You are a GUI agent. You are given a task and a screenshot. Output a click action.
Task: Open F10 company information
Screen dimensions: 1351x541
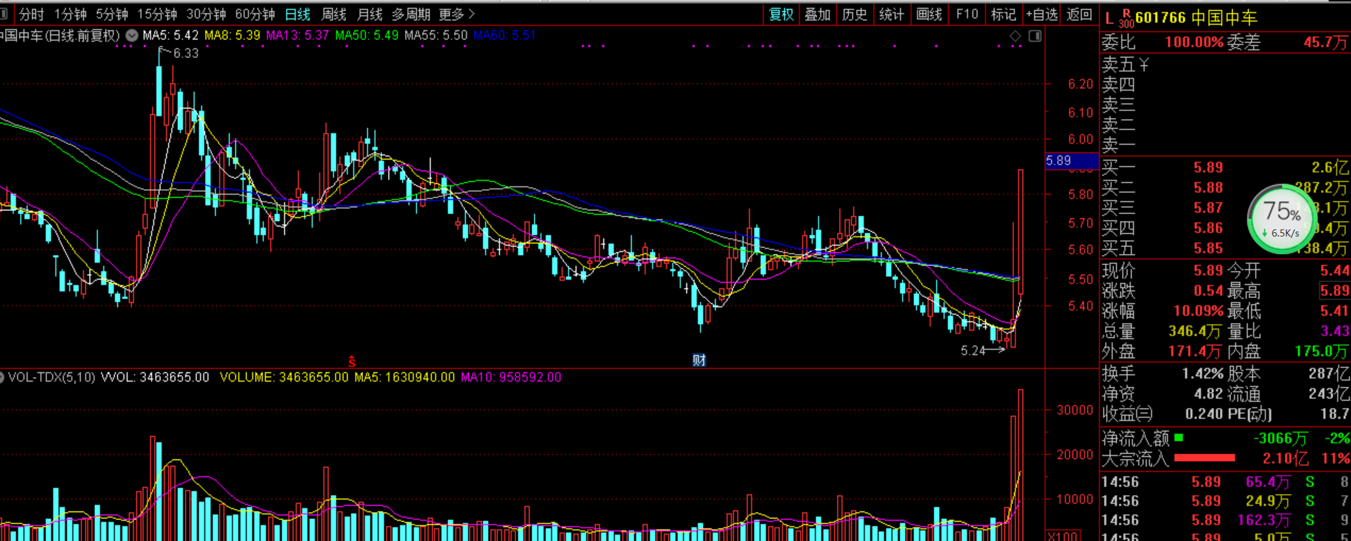click(967, 14)
